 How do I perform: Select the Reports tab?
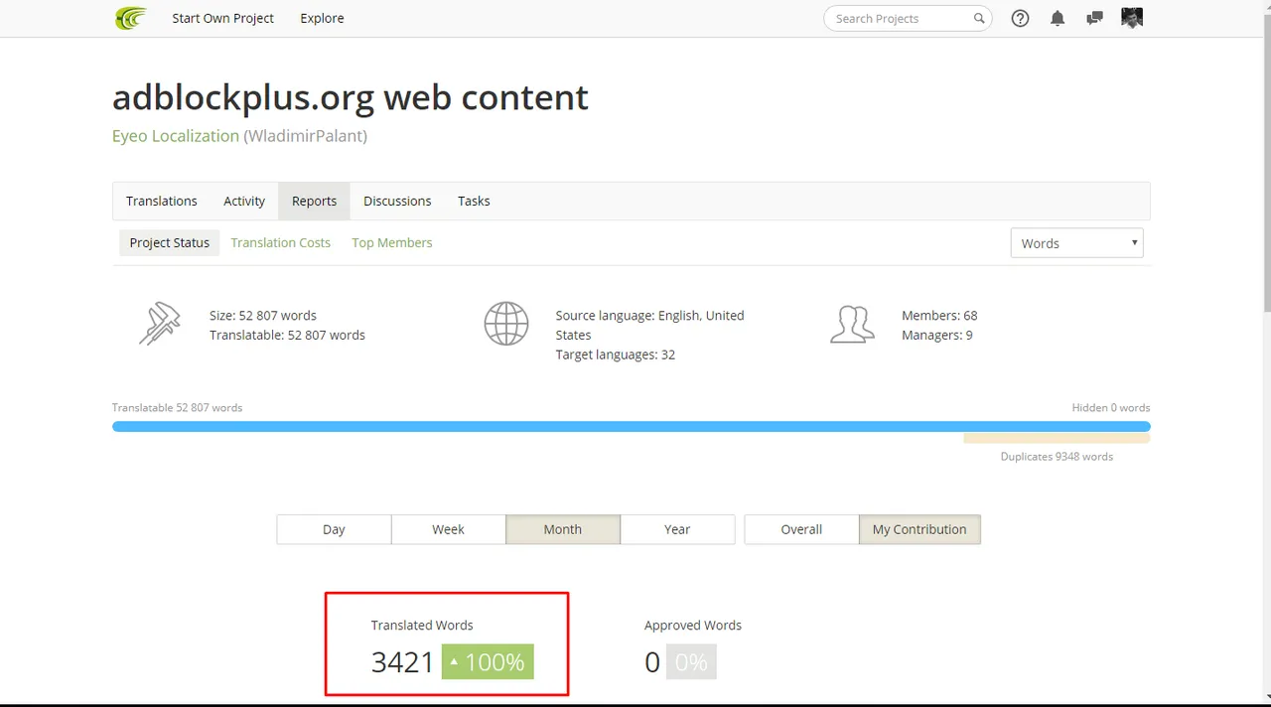tap(314, 201)
